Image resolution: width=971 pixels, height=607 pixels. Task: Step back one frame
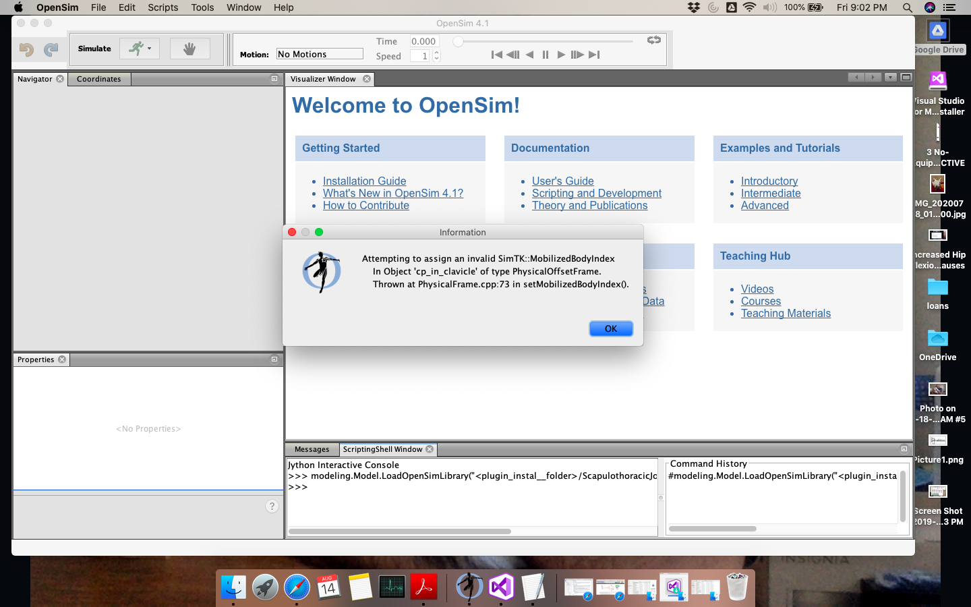513,55
